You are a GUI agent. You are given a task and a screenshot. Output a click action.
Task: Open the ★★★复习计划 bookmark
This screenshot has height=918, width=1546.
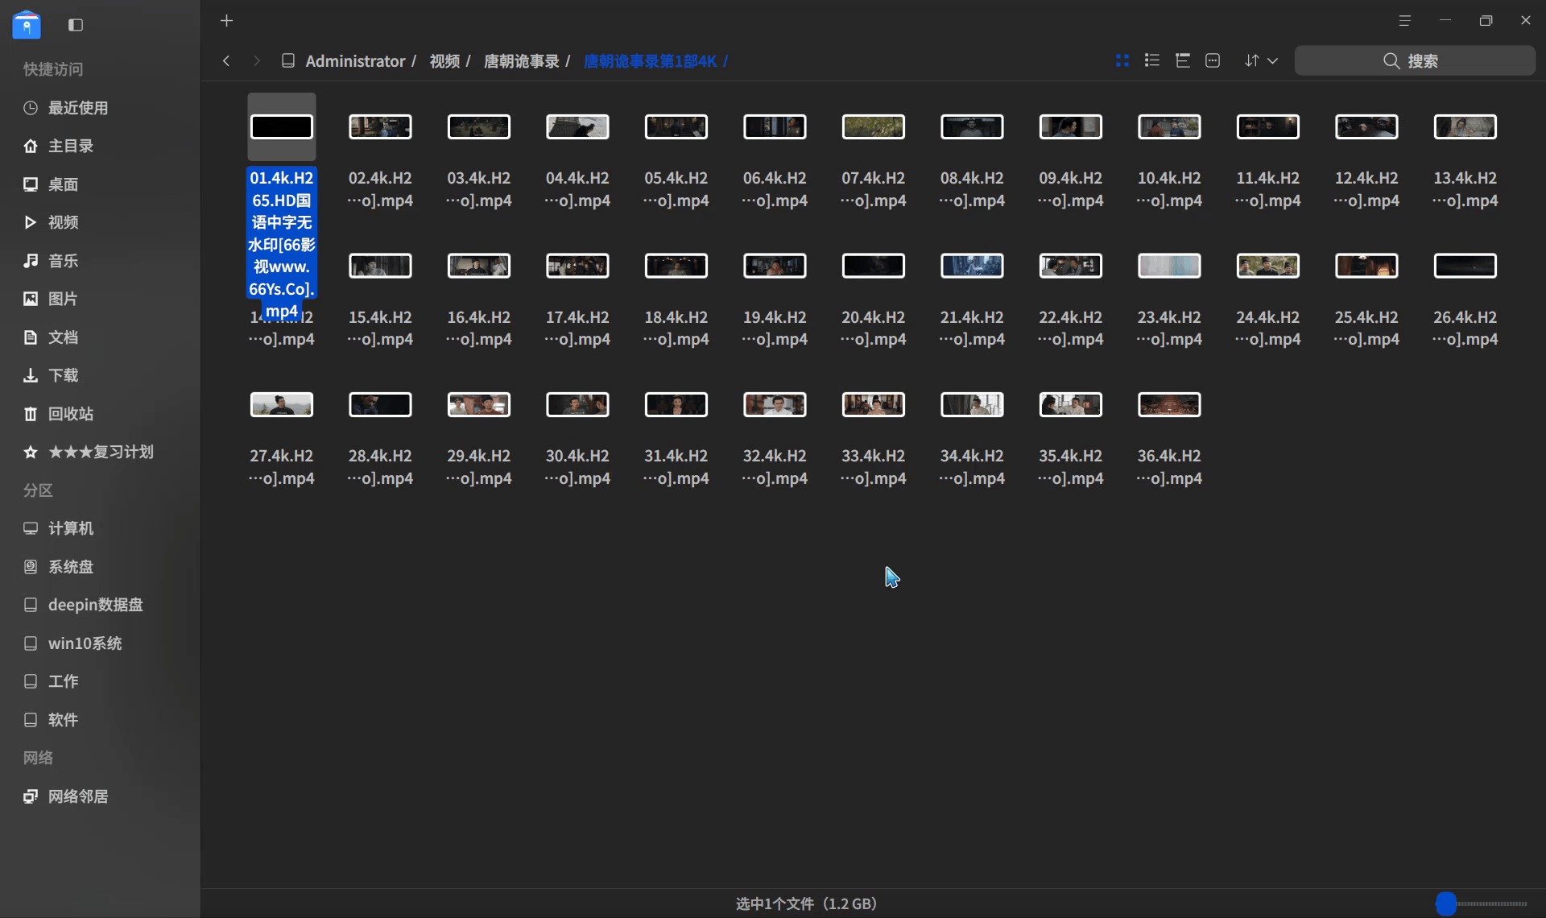pos(100,452)
